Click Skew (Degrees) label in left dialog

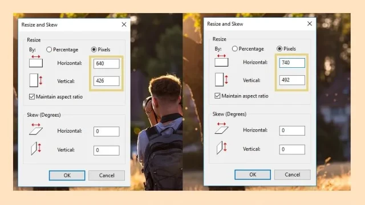coord(44,115)
